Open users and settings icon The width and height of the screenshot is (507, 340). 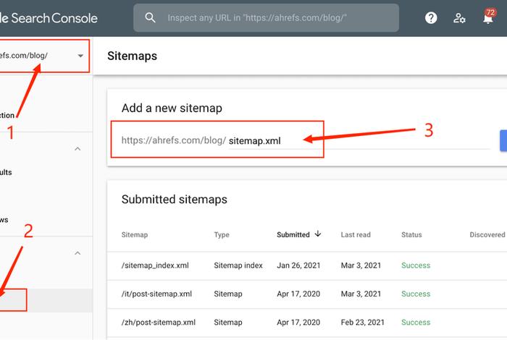[x=459, y=18]
